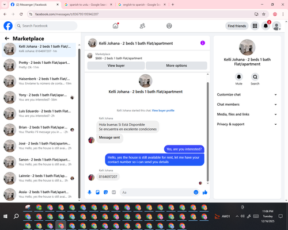
Task: Open a new browser tab
Action: pos(173,5)
